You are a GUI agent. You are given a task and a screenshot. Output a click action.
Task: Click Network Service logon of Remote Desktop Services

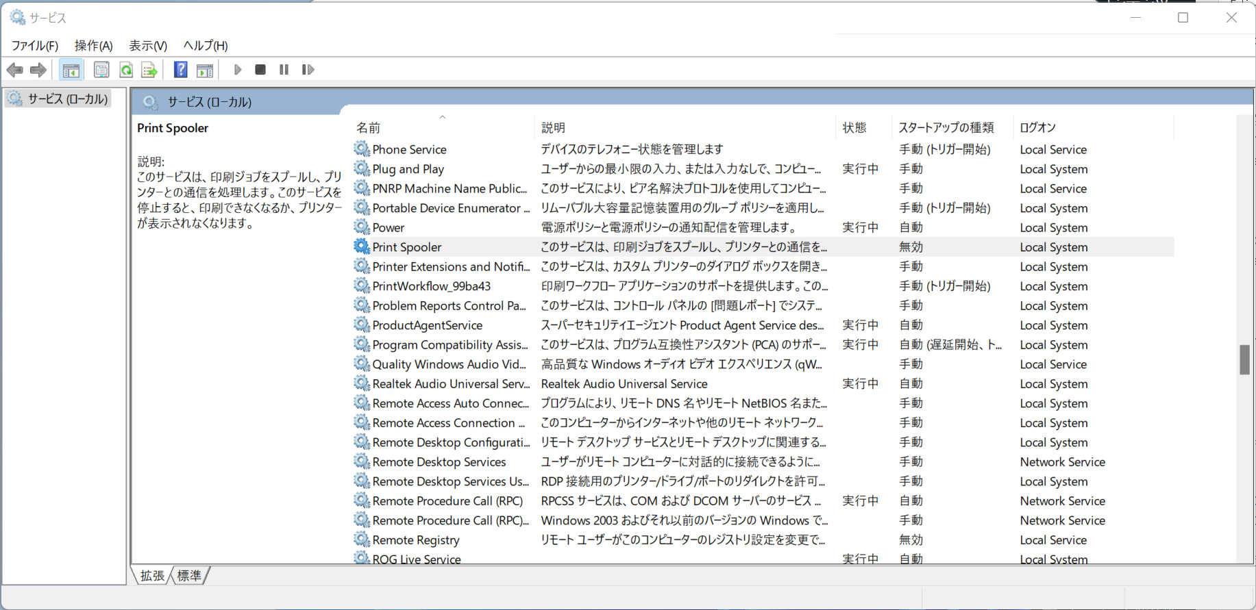(x=1062, y=461)
